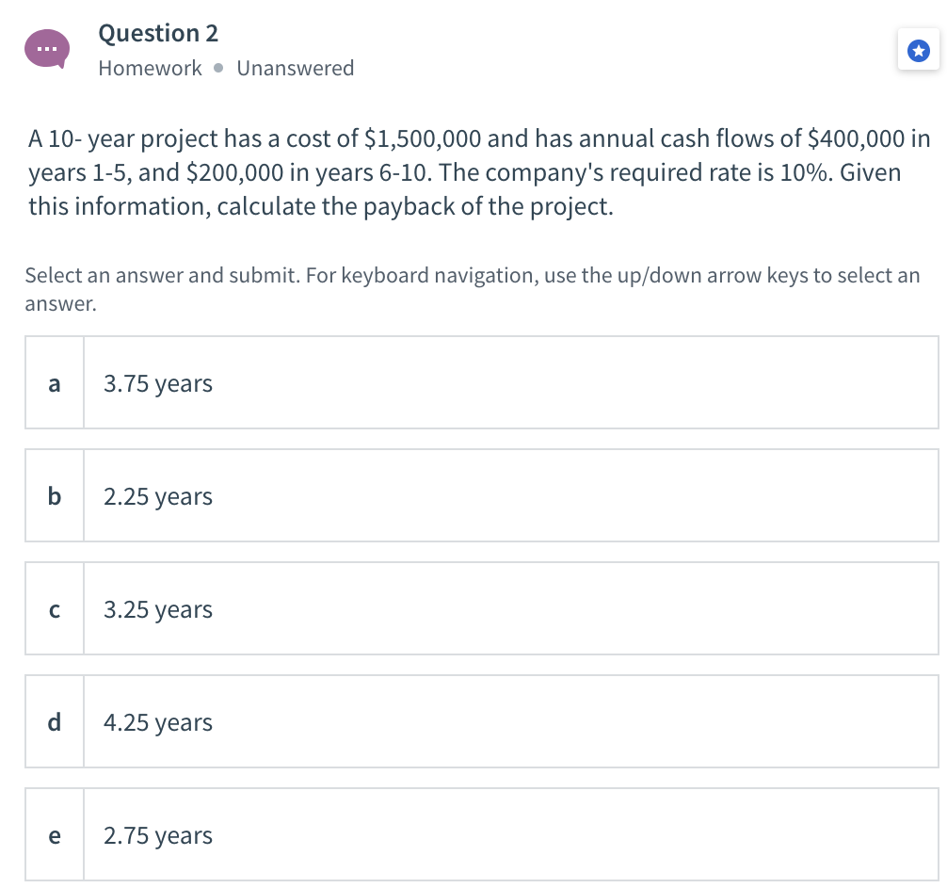Click the letter 'a' option label

(55, 383)
